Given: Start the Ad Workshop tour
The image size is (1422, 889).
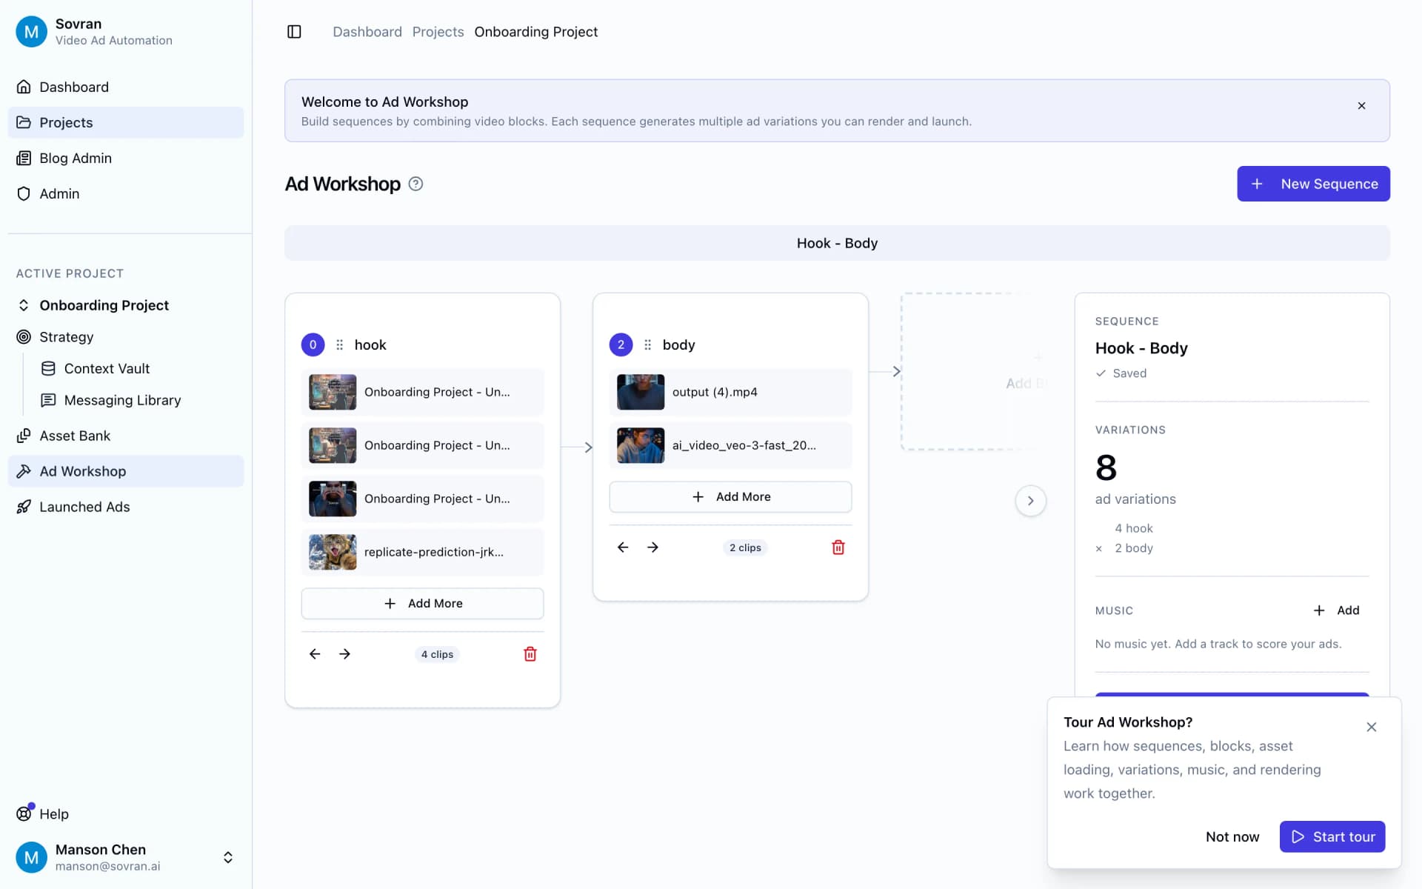Looking at the screenshot, I should pyautogui.click(x=1332, y=836).
